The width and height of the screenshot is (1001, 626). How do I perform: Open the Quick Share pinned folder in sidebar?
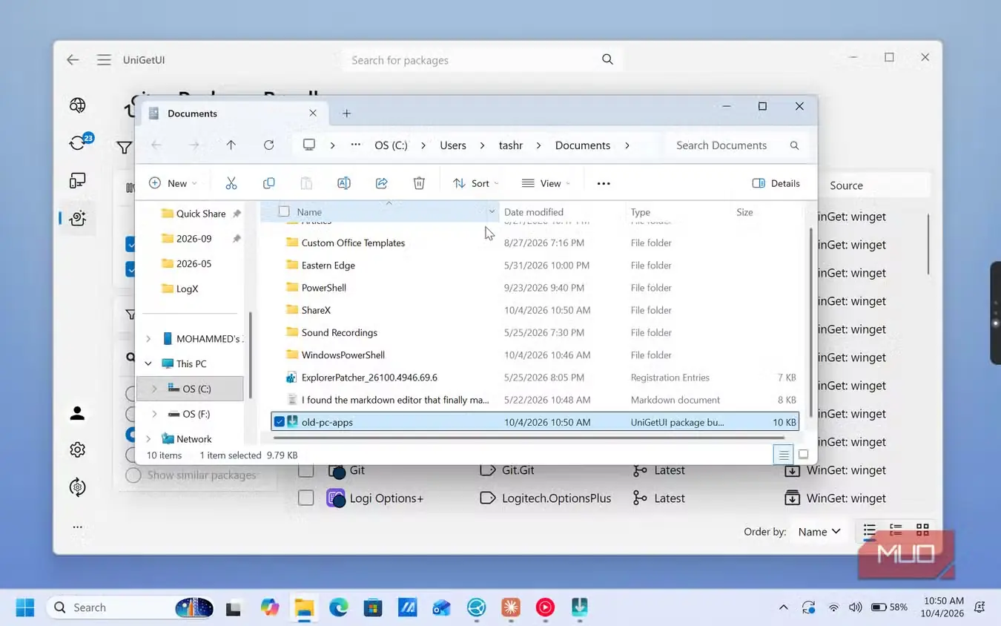click(x=201, y=214)
